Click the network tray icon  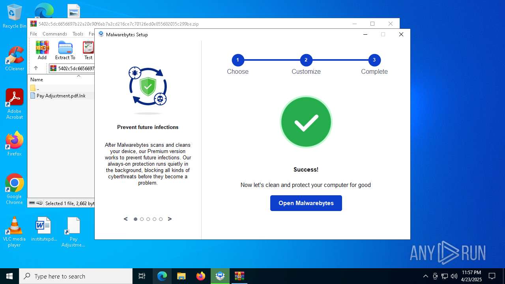(445, 276)
